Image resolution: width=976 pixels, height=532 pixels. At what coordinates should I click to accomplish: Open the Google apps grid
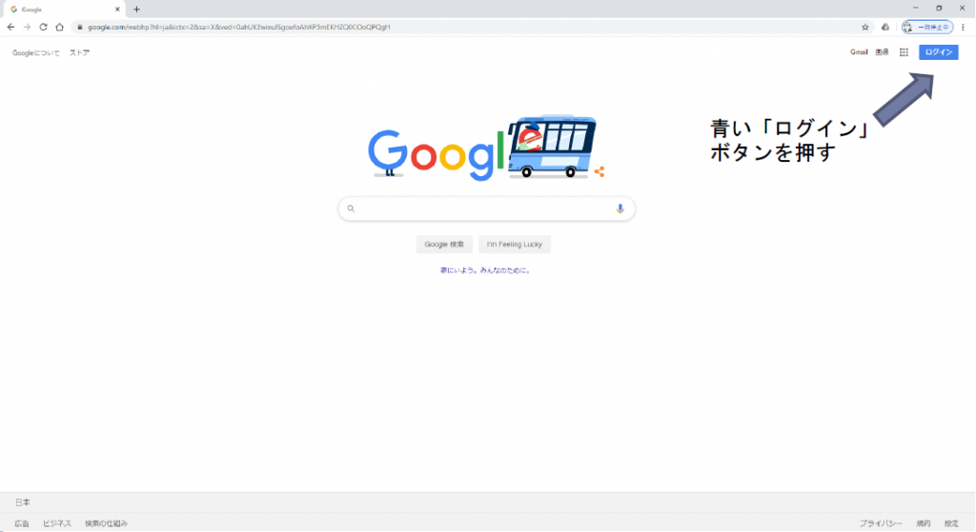904,52
